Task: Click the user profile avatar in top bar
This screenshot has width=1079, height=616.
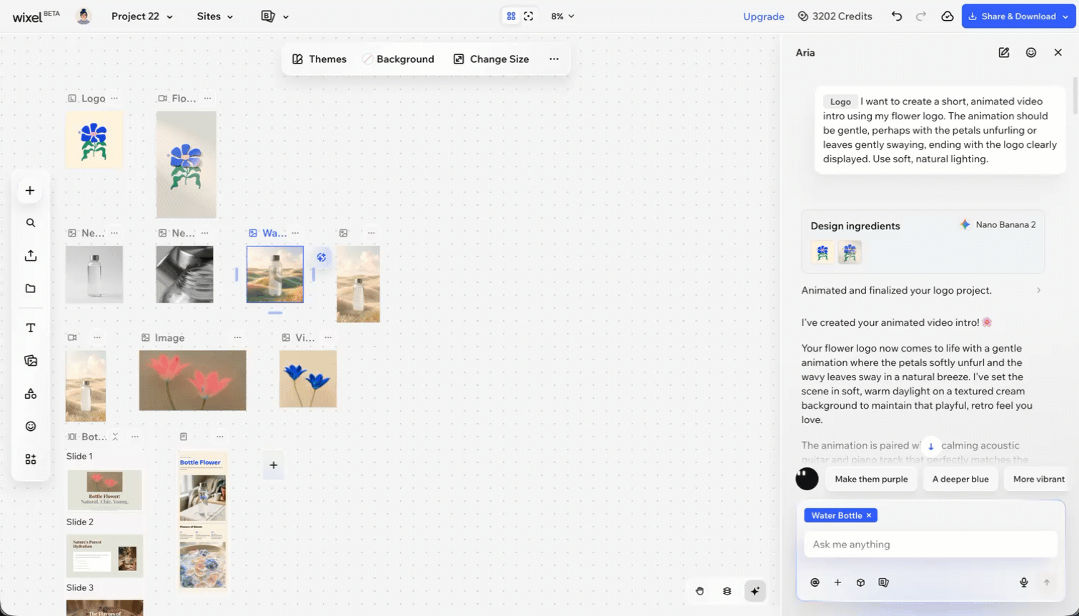Action: pos(84,16)
